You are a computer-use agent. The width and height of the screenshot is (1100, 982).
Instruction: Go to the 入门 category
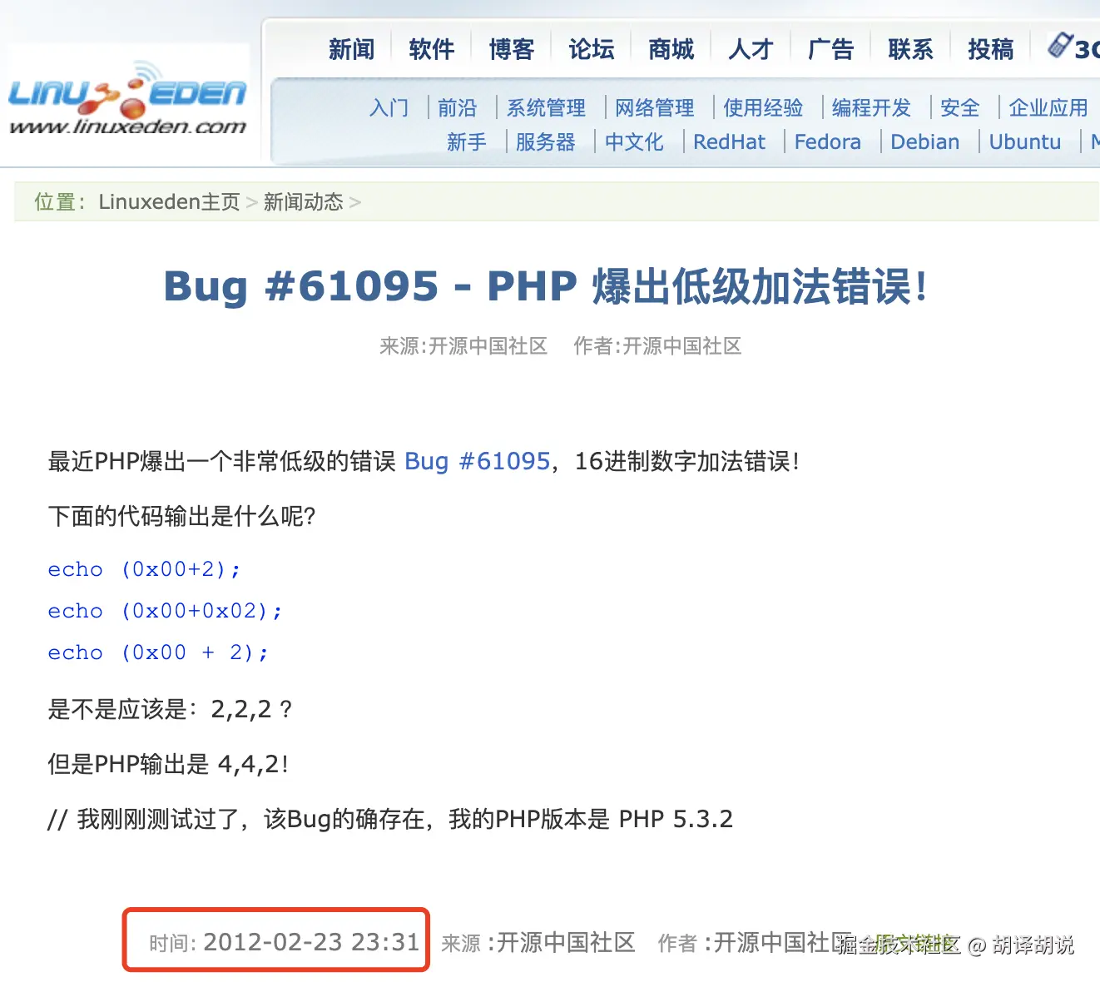click(389, 108)
